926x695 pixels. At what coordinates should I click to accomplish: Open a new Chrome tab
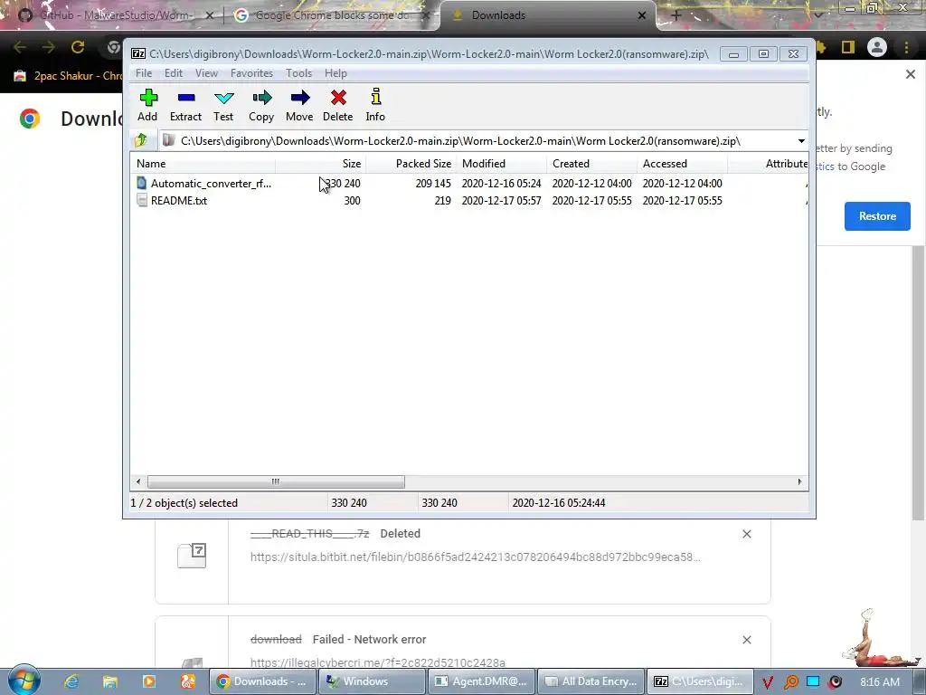676,15
